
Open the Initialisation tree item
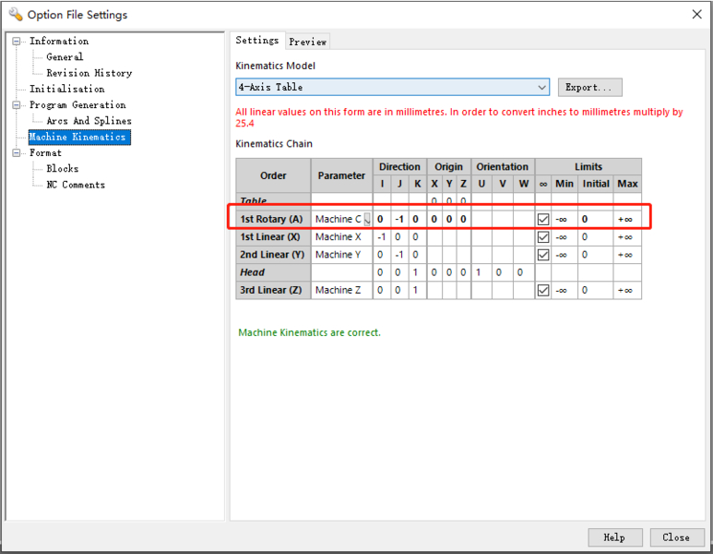coord(66,90)
